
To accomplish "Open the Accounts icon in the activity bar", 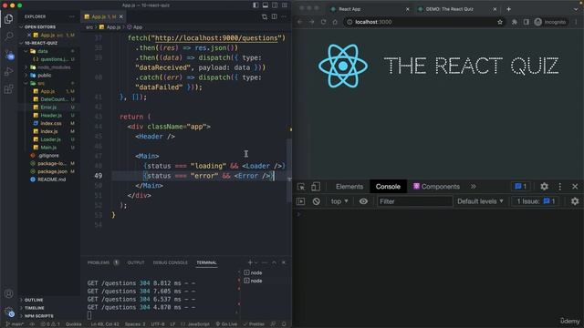I will tap(8, 293).
